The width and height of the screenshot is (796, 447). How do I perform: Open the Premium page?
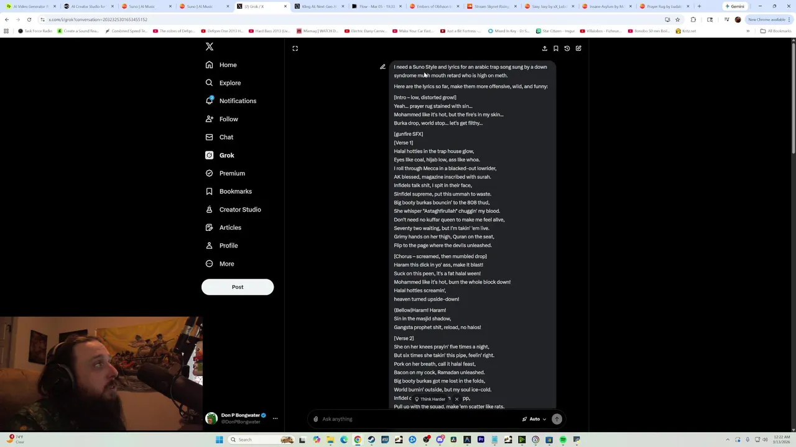225,173
